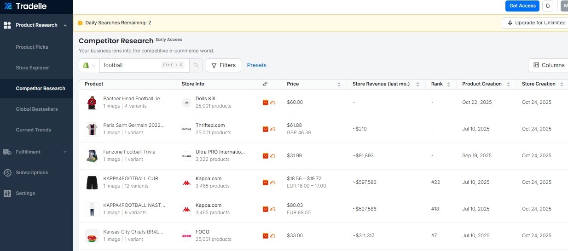Click the Fanzone Football Trivia product name

tap(129, 152)
